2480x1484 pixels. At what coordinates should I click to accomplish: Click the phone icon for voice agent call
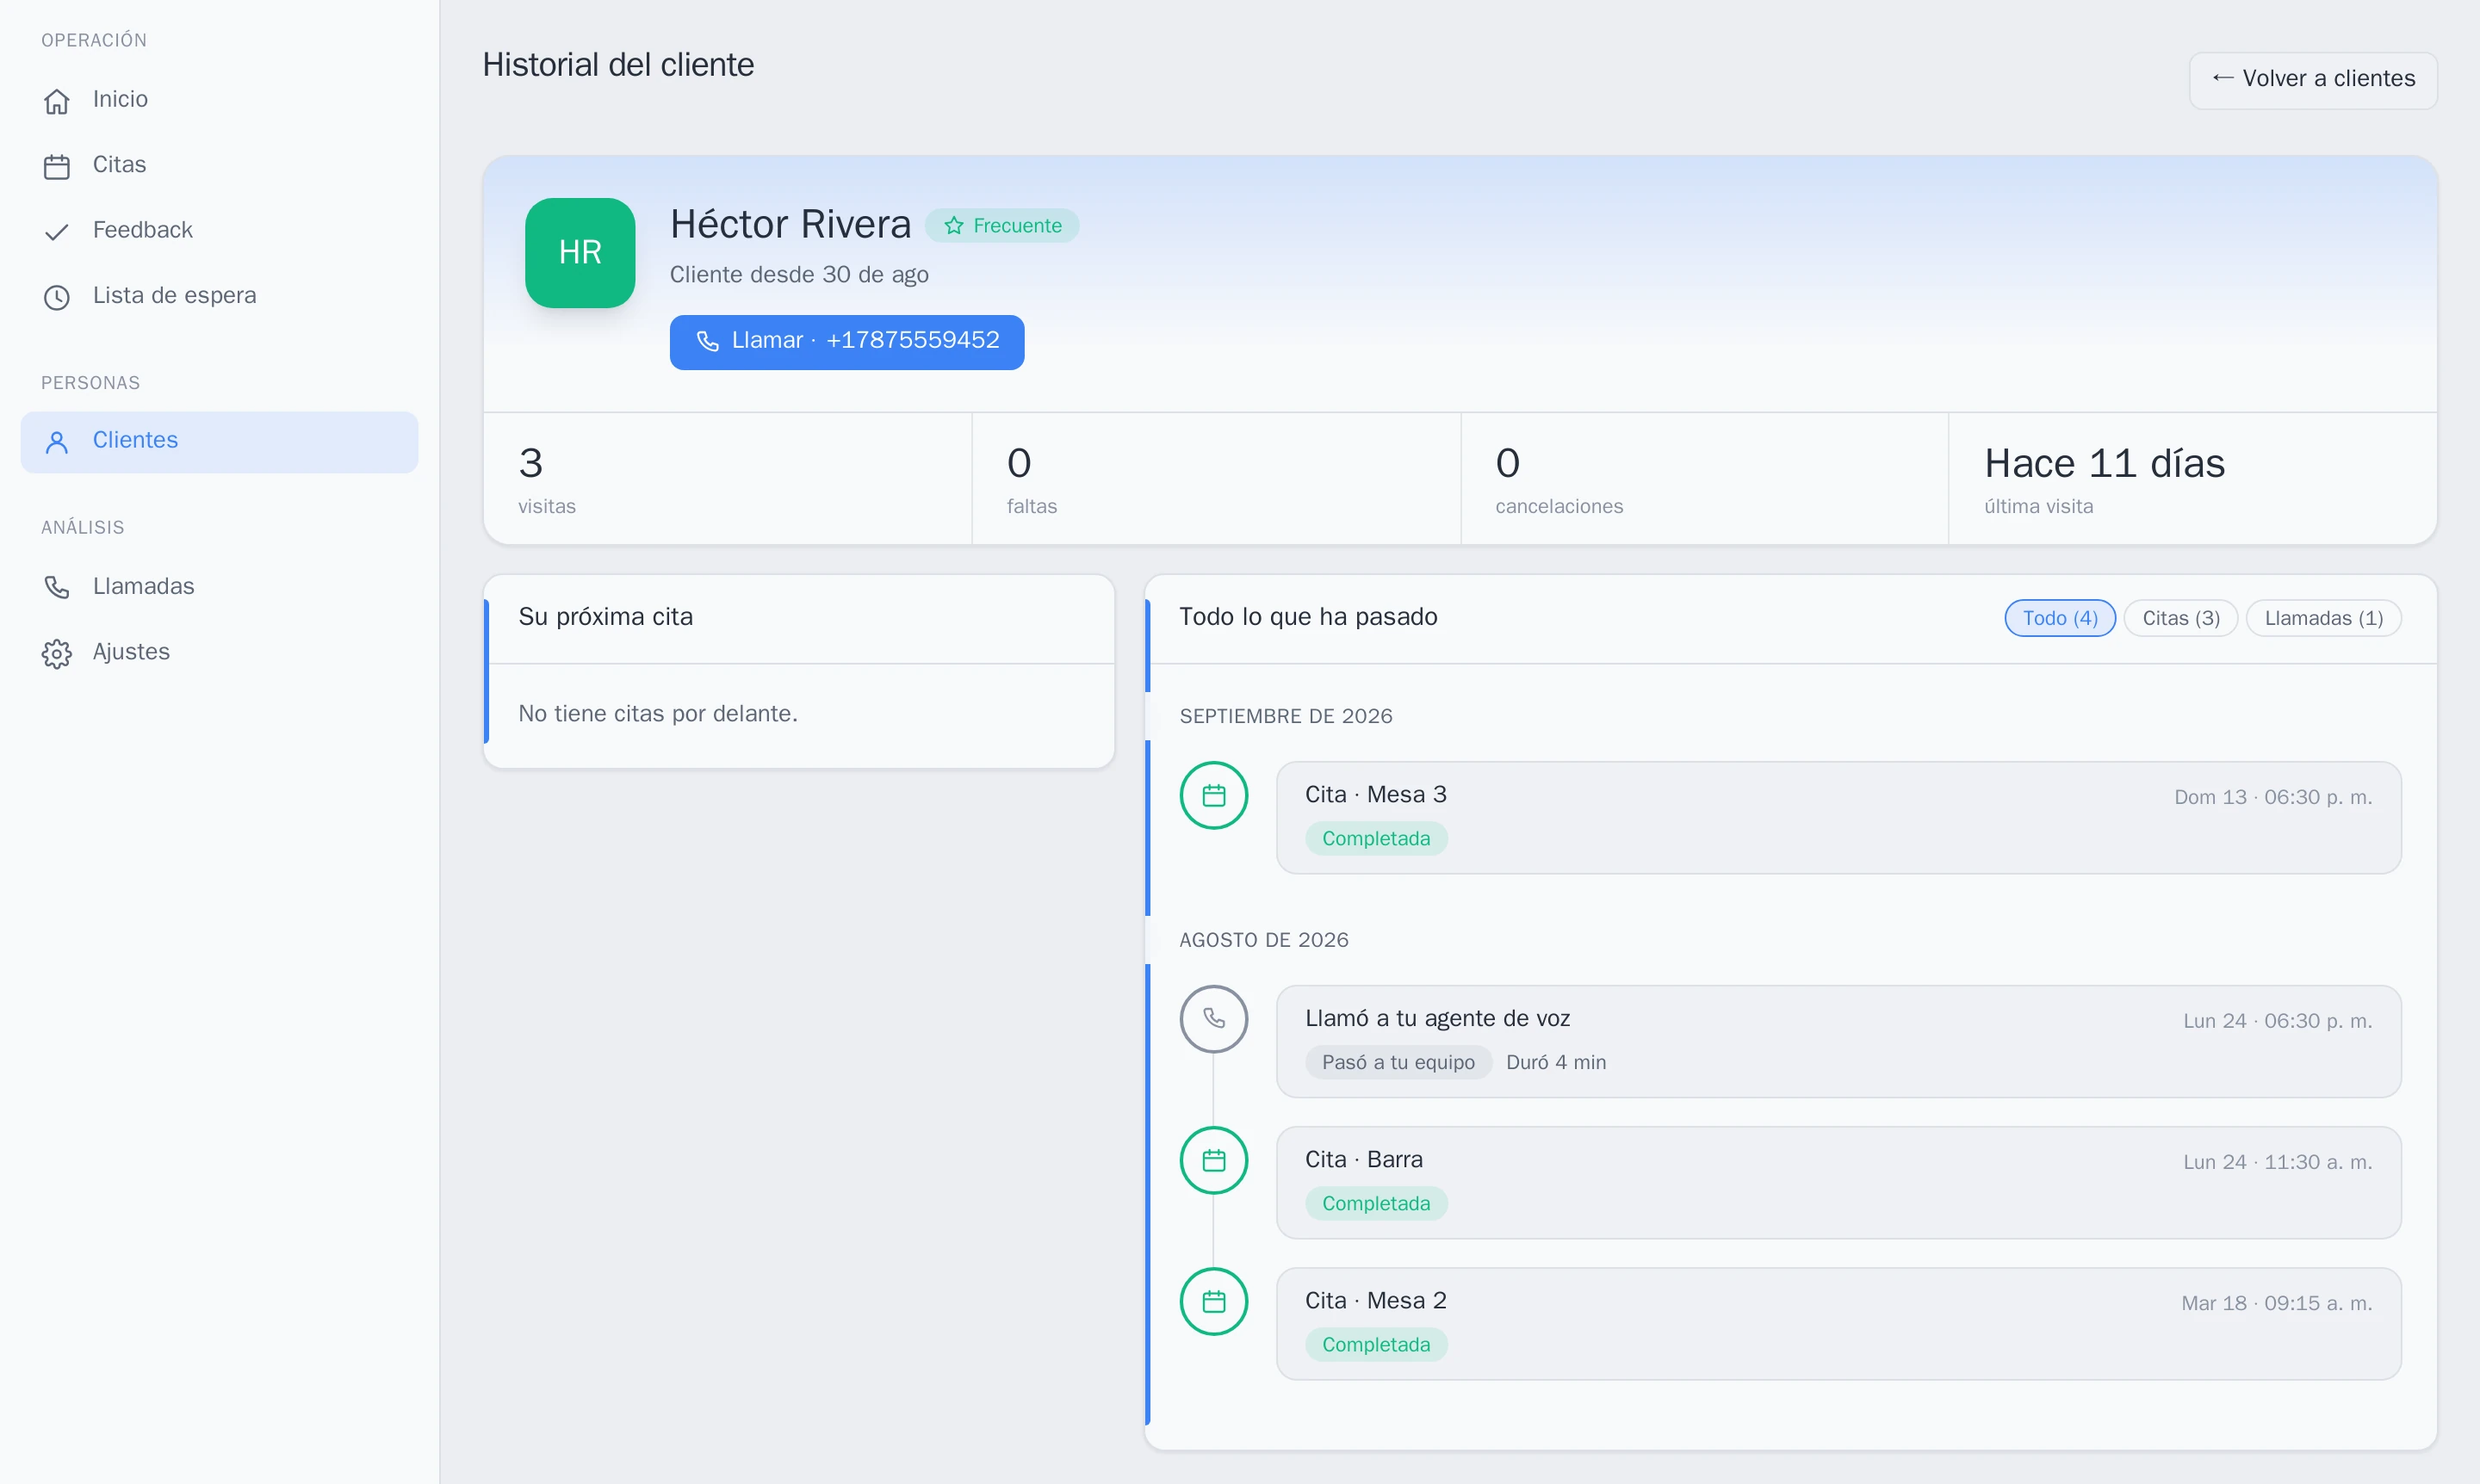tap(1213, 1019)
